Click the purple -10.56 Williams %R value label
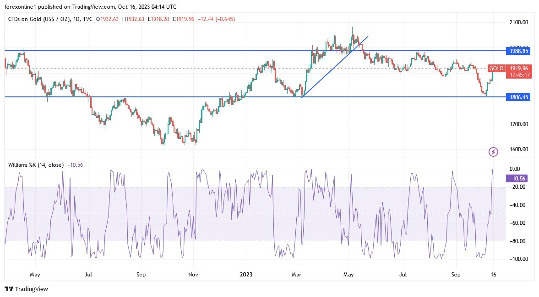This screenshot has width=539, height=297. coord(517,179)
